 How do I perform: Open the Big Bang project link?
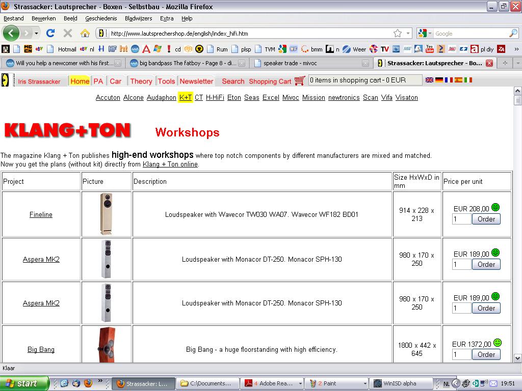tap(41, 349)
